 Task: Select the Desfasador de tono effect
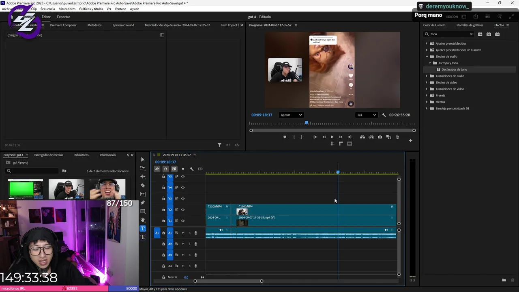(454, 69)
